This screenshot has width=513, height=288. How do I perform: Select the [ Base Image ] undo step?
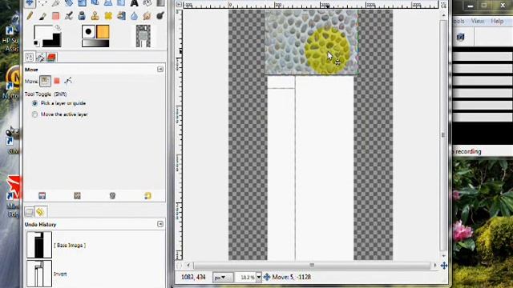(x=95, y=245)
